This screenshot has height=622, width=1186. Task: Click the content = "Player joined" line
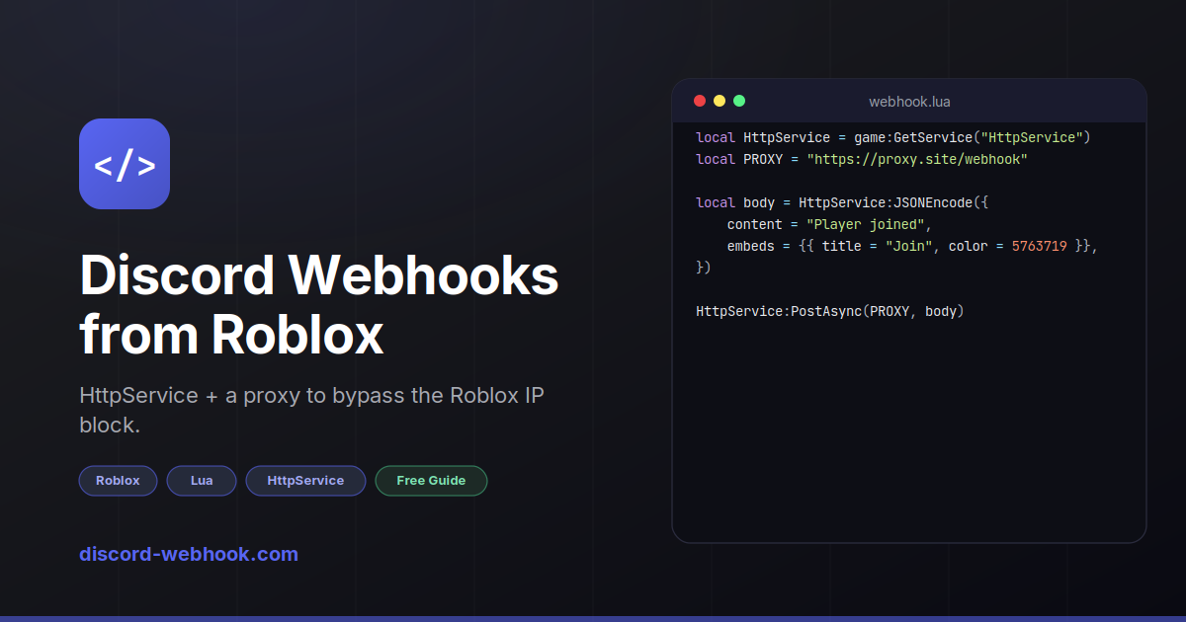click(830, 224)
